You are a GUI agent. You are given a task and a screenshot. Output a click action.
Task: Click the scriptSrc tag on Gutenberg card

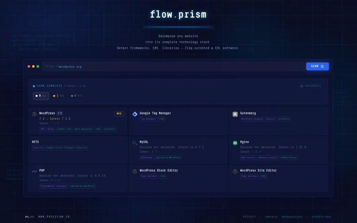click(284, 119)
